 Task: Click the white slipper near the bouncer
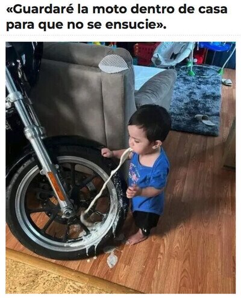(x=227, y=82)
